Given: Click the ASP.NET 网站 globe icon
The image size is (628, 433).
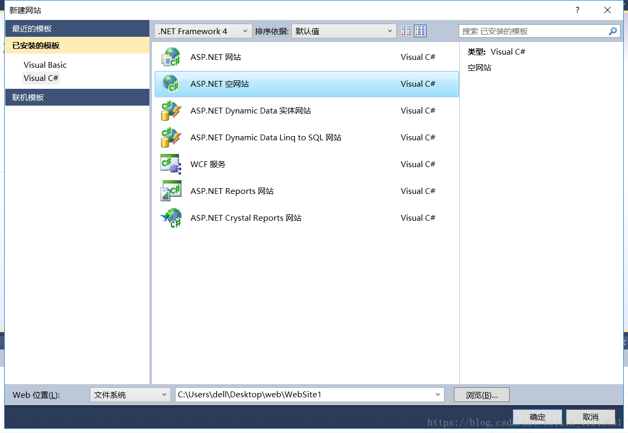Looking at the screenshot, I should coord(171,57).
